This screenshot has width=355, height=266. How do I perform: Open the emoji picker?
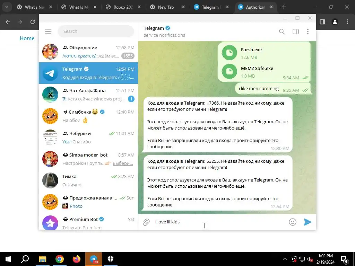click(x=293, y=222)
